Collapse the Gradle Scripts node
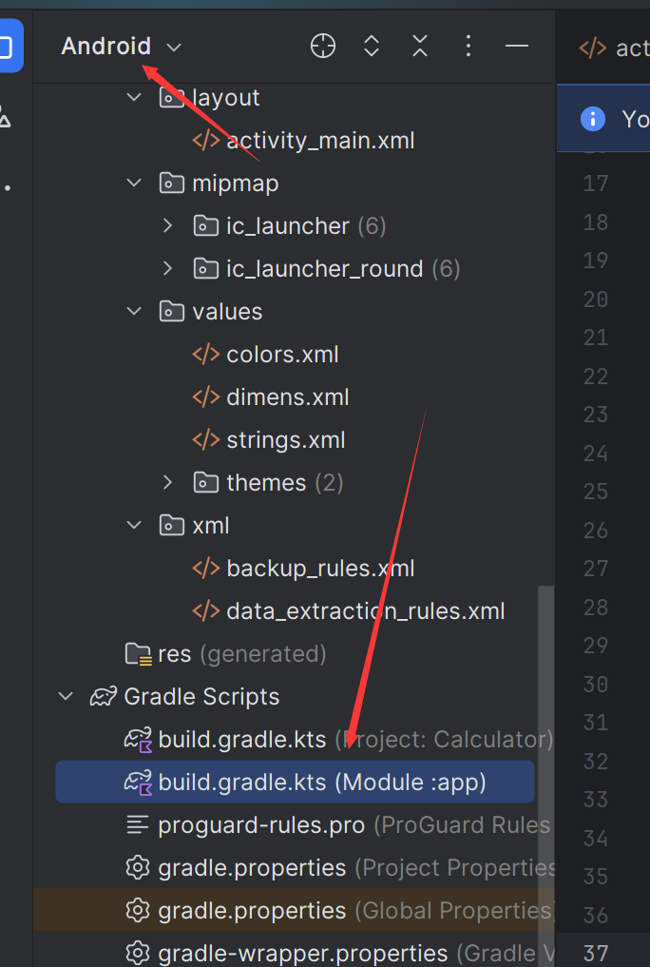The image size is (650, 967). pyautogui.click(x=66, y=697)
